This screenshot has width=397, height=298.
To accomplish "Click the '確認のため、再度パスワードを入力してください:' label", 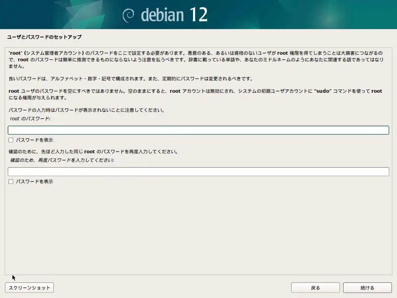I will pyautogui.click(x=62, y=160).
